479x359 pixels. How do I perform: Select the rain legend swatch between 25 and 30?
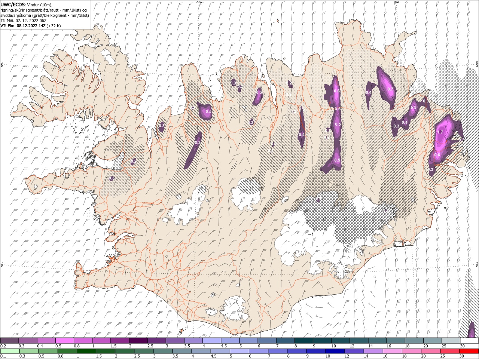449,351
